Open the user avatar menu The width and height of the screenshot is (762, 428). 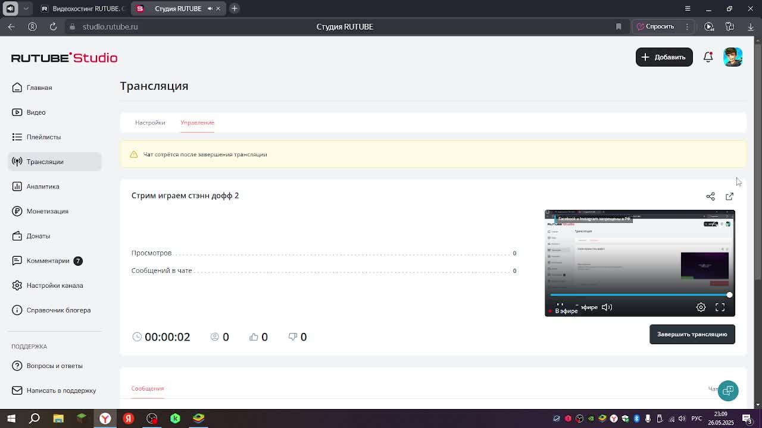tap(733, 57)
